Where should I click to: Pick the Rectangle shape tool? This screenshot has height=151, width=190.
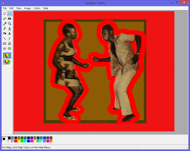5,44
